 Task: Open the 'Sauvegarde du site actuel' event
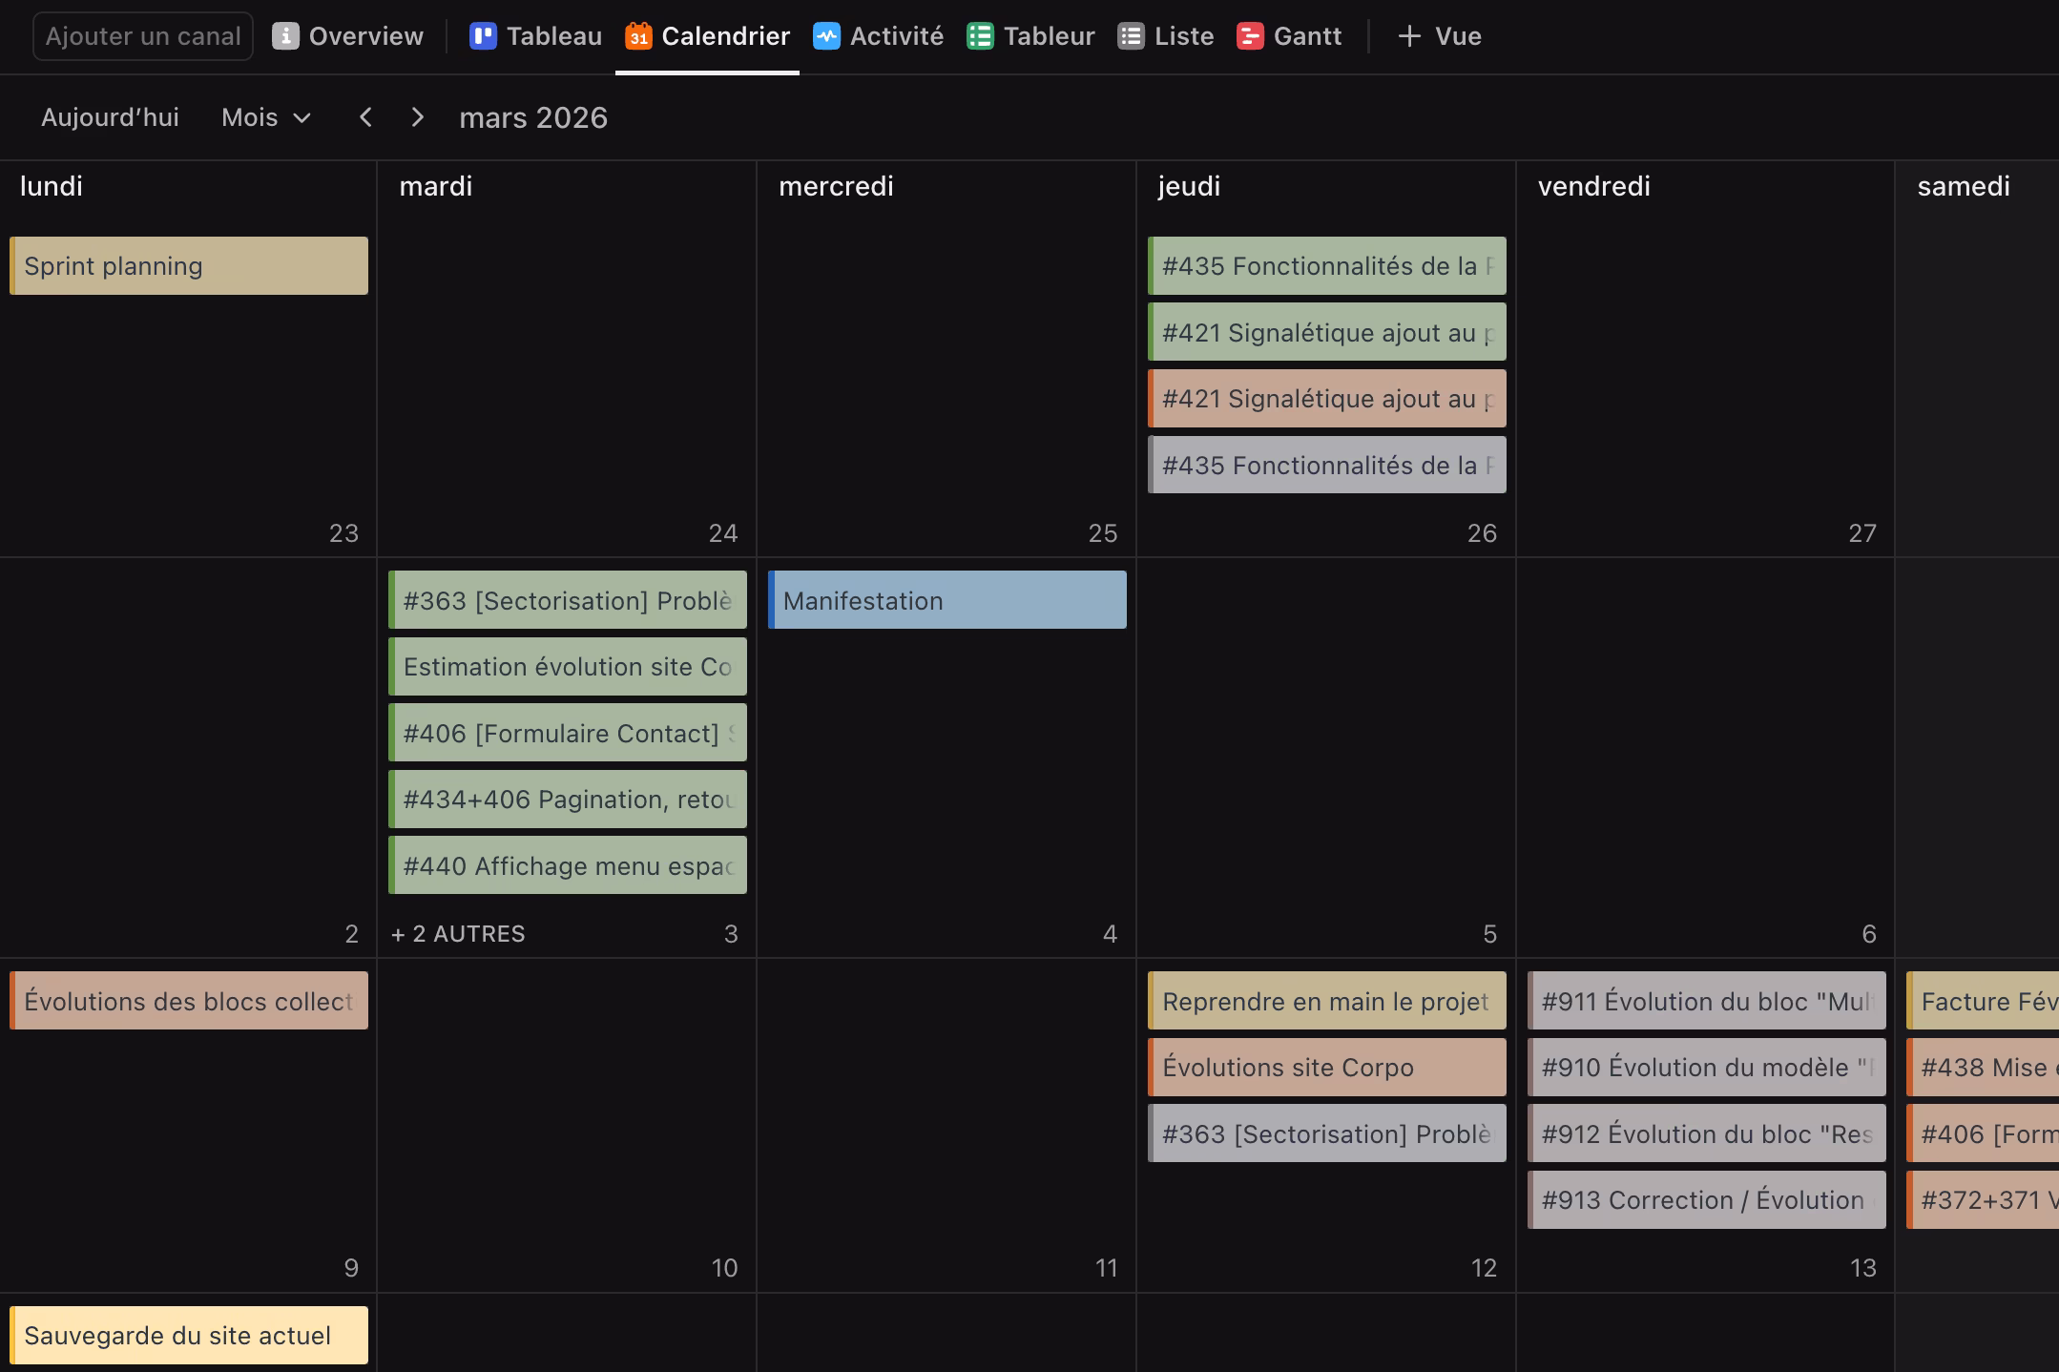click(189, 1335)
